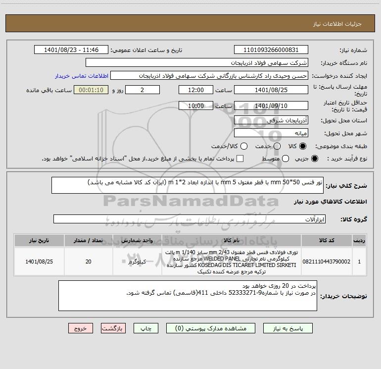This screenshot has height=369, width=381.
Task: Select the کالا radio button
Action: pyautogui.click(x=303, y=146)
